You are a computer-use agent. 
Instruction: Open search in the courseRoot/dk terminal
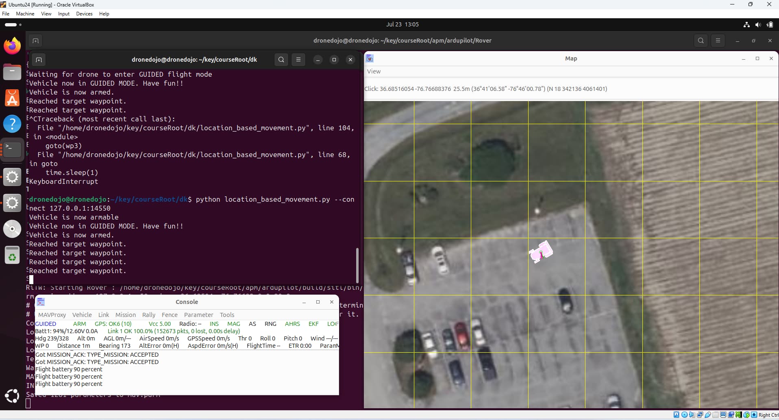[281, 60]
